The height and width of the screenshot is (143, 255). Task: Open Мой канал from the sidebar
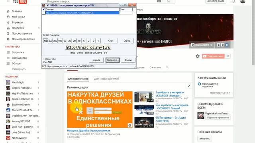[18, 17]
